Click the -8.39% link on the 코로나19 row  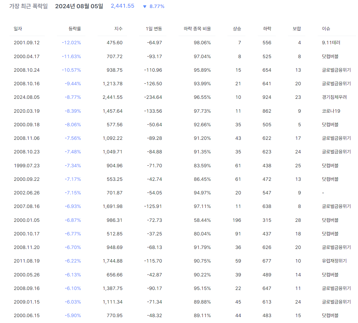(72, 111)
